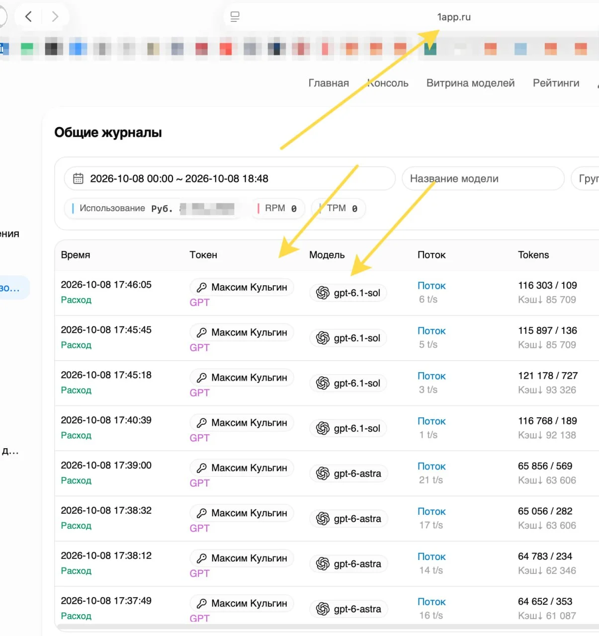Open the Главная navigation item
Viewport: 599px width, 636px height.
(329, 83)
